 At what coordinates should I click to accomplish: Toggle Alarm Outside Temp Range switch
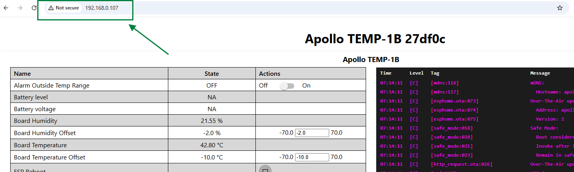click(x=287, y=86)
